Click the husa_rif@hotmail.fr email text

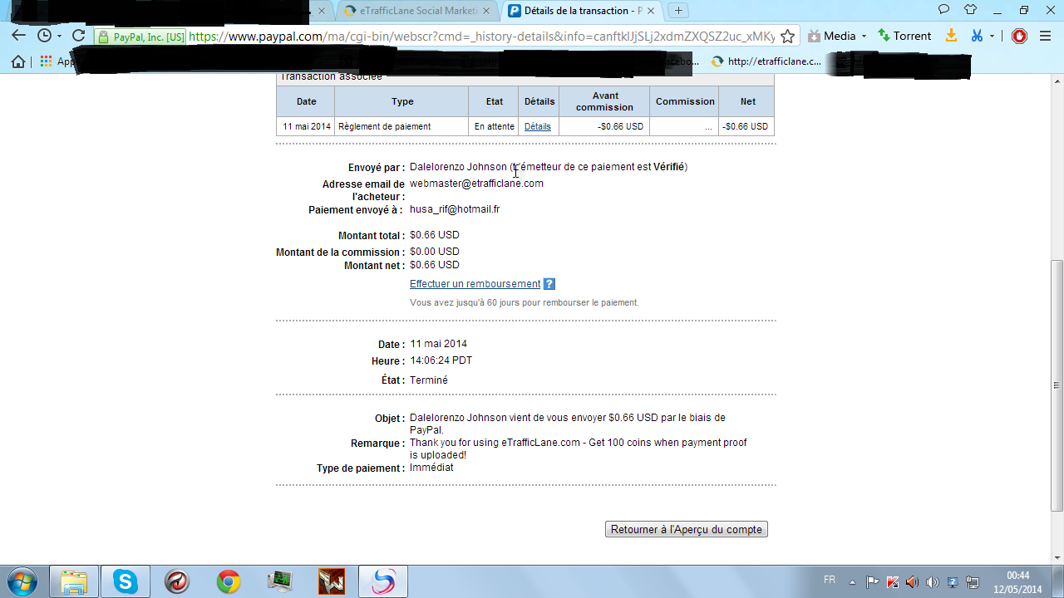tap(455, 209)
